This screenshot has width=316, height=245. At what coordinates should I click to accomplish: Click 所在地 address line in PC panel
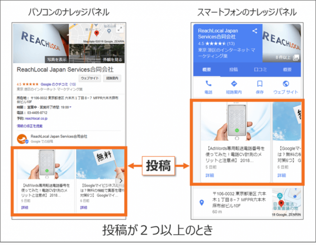[x=67, y=100]
